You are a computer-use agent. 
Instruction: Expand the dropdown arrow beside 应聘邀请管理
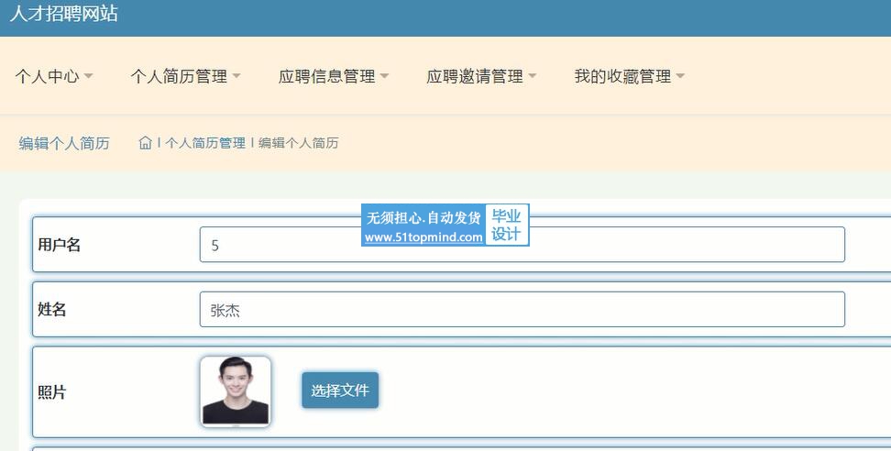click(x=532, y=75)
